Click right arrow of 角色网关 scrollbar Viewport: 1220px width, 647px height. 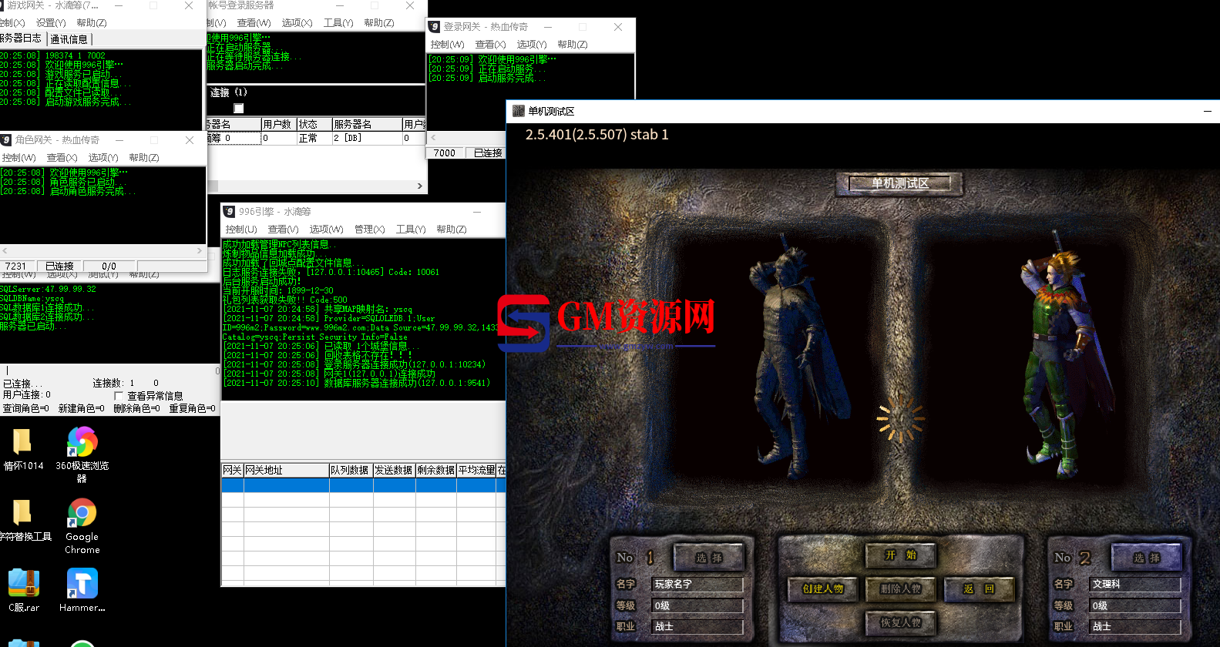pyautogui.click(x=200, y=250)
